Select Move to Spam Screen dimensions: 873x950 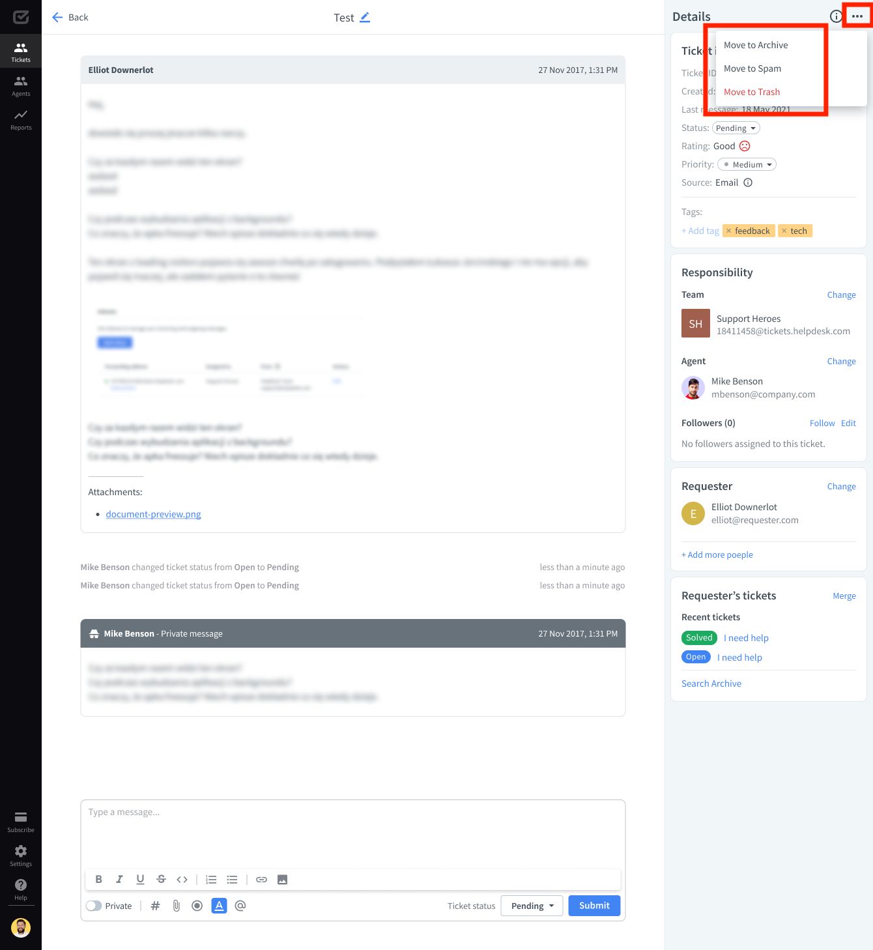[x=752, y=68]
